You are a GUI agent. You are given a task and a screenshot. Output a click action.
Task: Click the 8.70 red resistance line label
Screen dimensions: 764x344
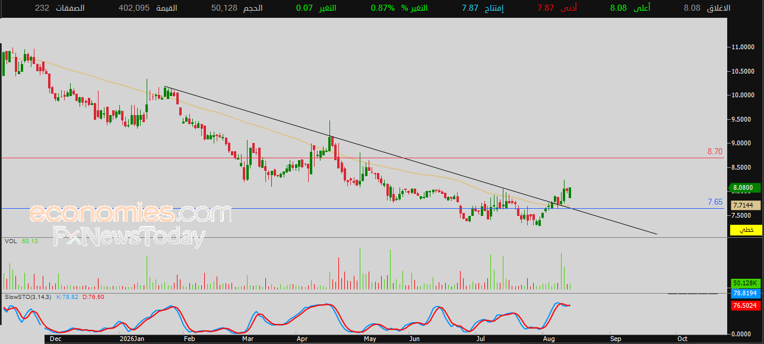pyautogui.click(x=715, y=152)
